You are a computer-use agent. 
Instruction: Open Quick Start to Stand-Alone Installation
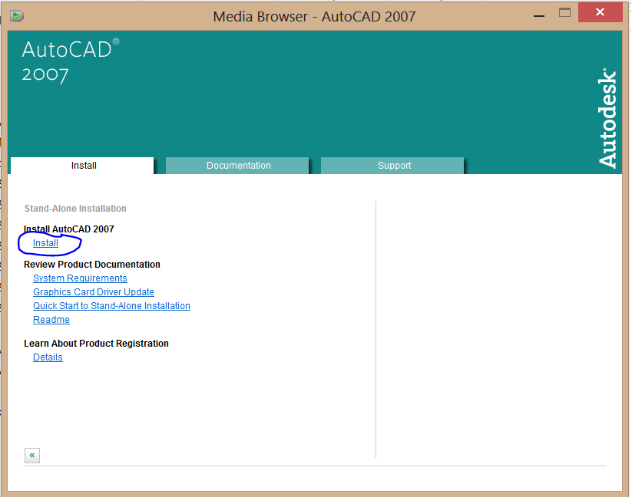[111, 306]
